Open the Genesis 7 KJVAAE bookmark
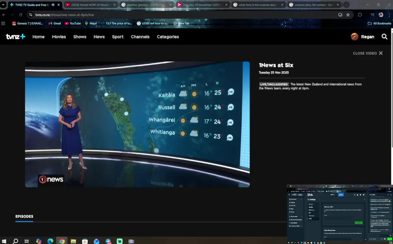Viewport: 393px width, 244px height. [28, 23]
